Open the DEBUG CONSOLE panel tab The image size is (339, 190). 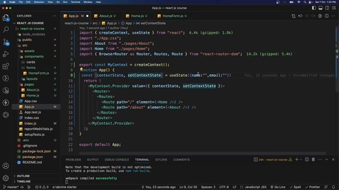coord(117,159)
